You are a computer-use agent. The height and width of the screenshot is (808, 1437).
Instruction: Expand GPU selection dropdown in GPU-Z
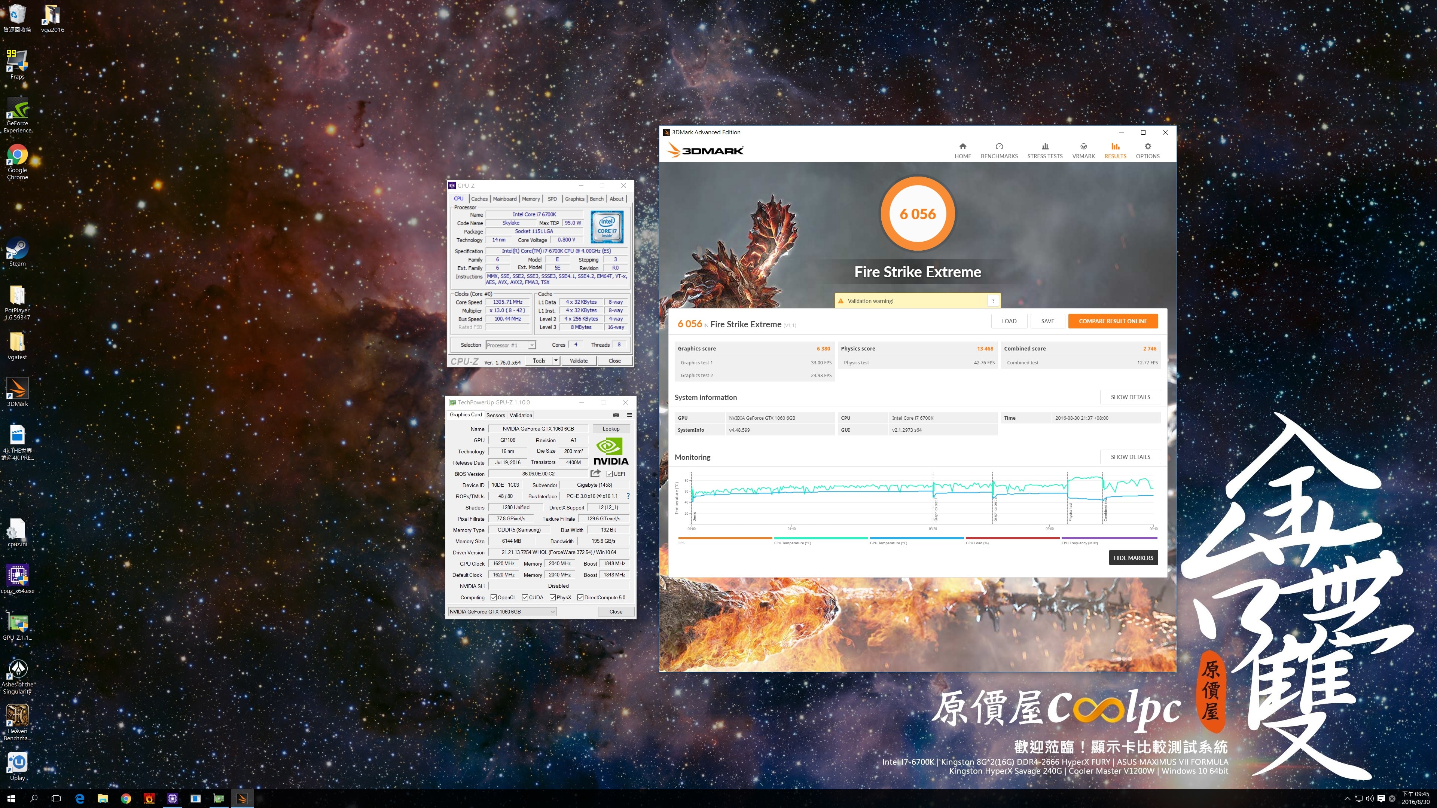[x=503, y=612]
